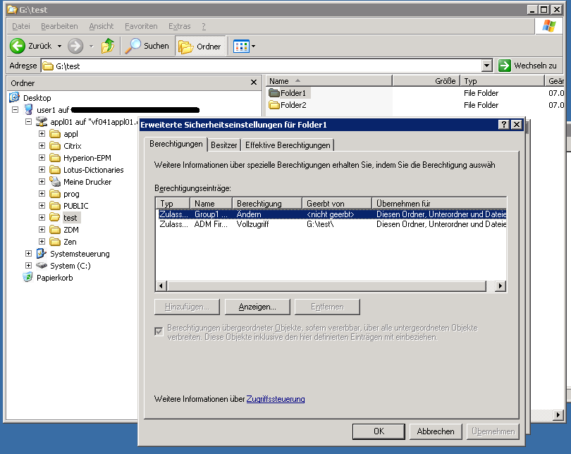Click the dialog help question-mark button
Viewport: 571px width, 454px height.
(503, 125)
